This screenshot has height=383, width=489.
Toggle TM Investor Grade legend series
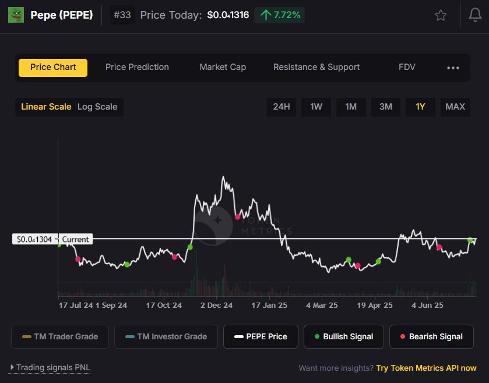(x=166, y=336)
